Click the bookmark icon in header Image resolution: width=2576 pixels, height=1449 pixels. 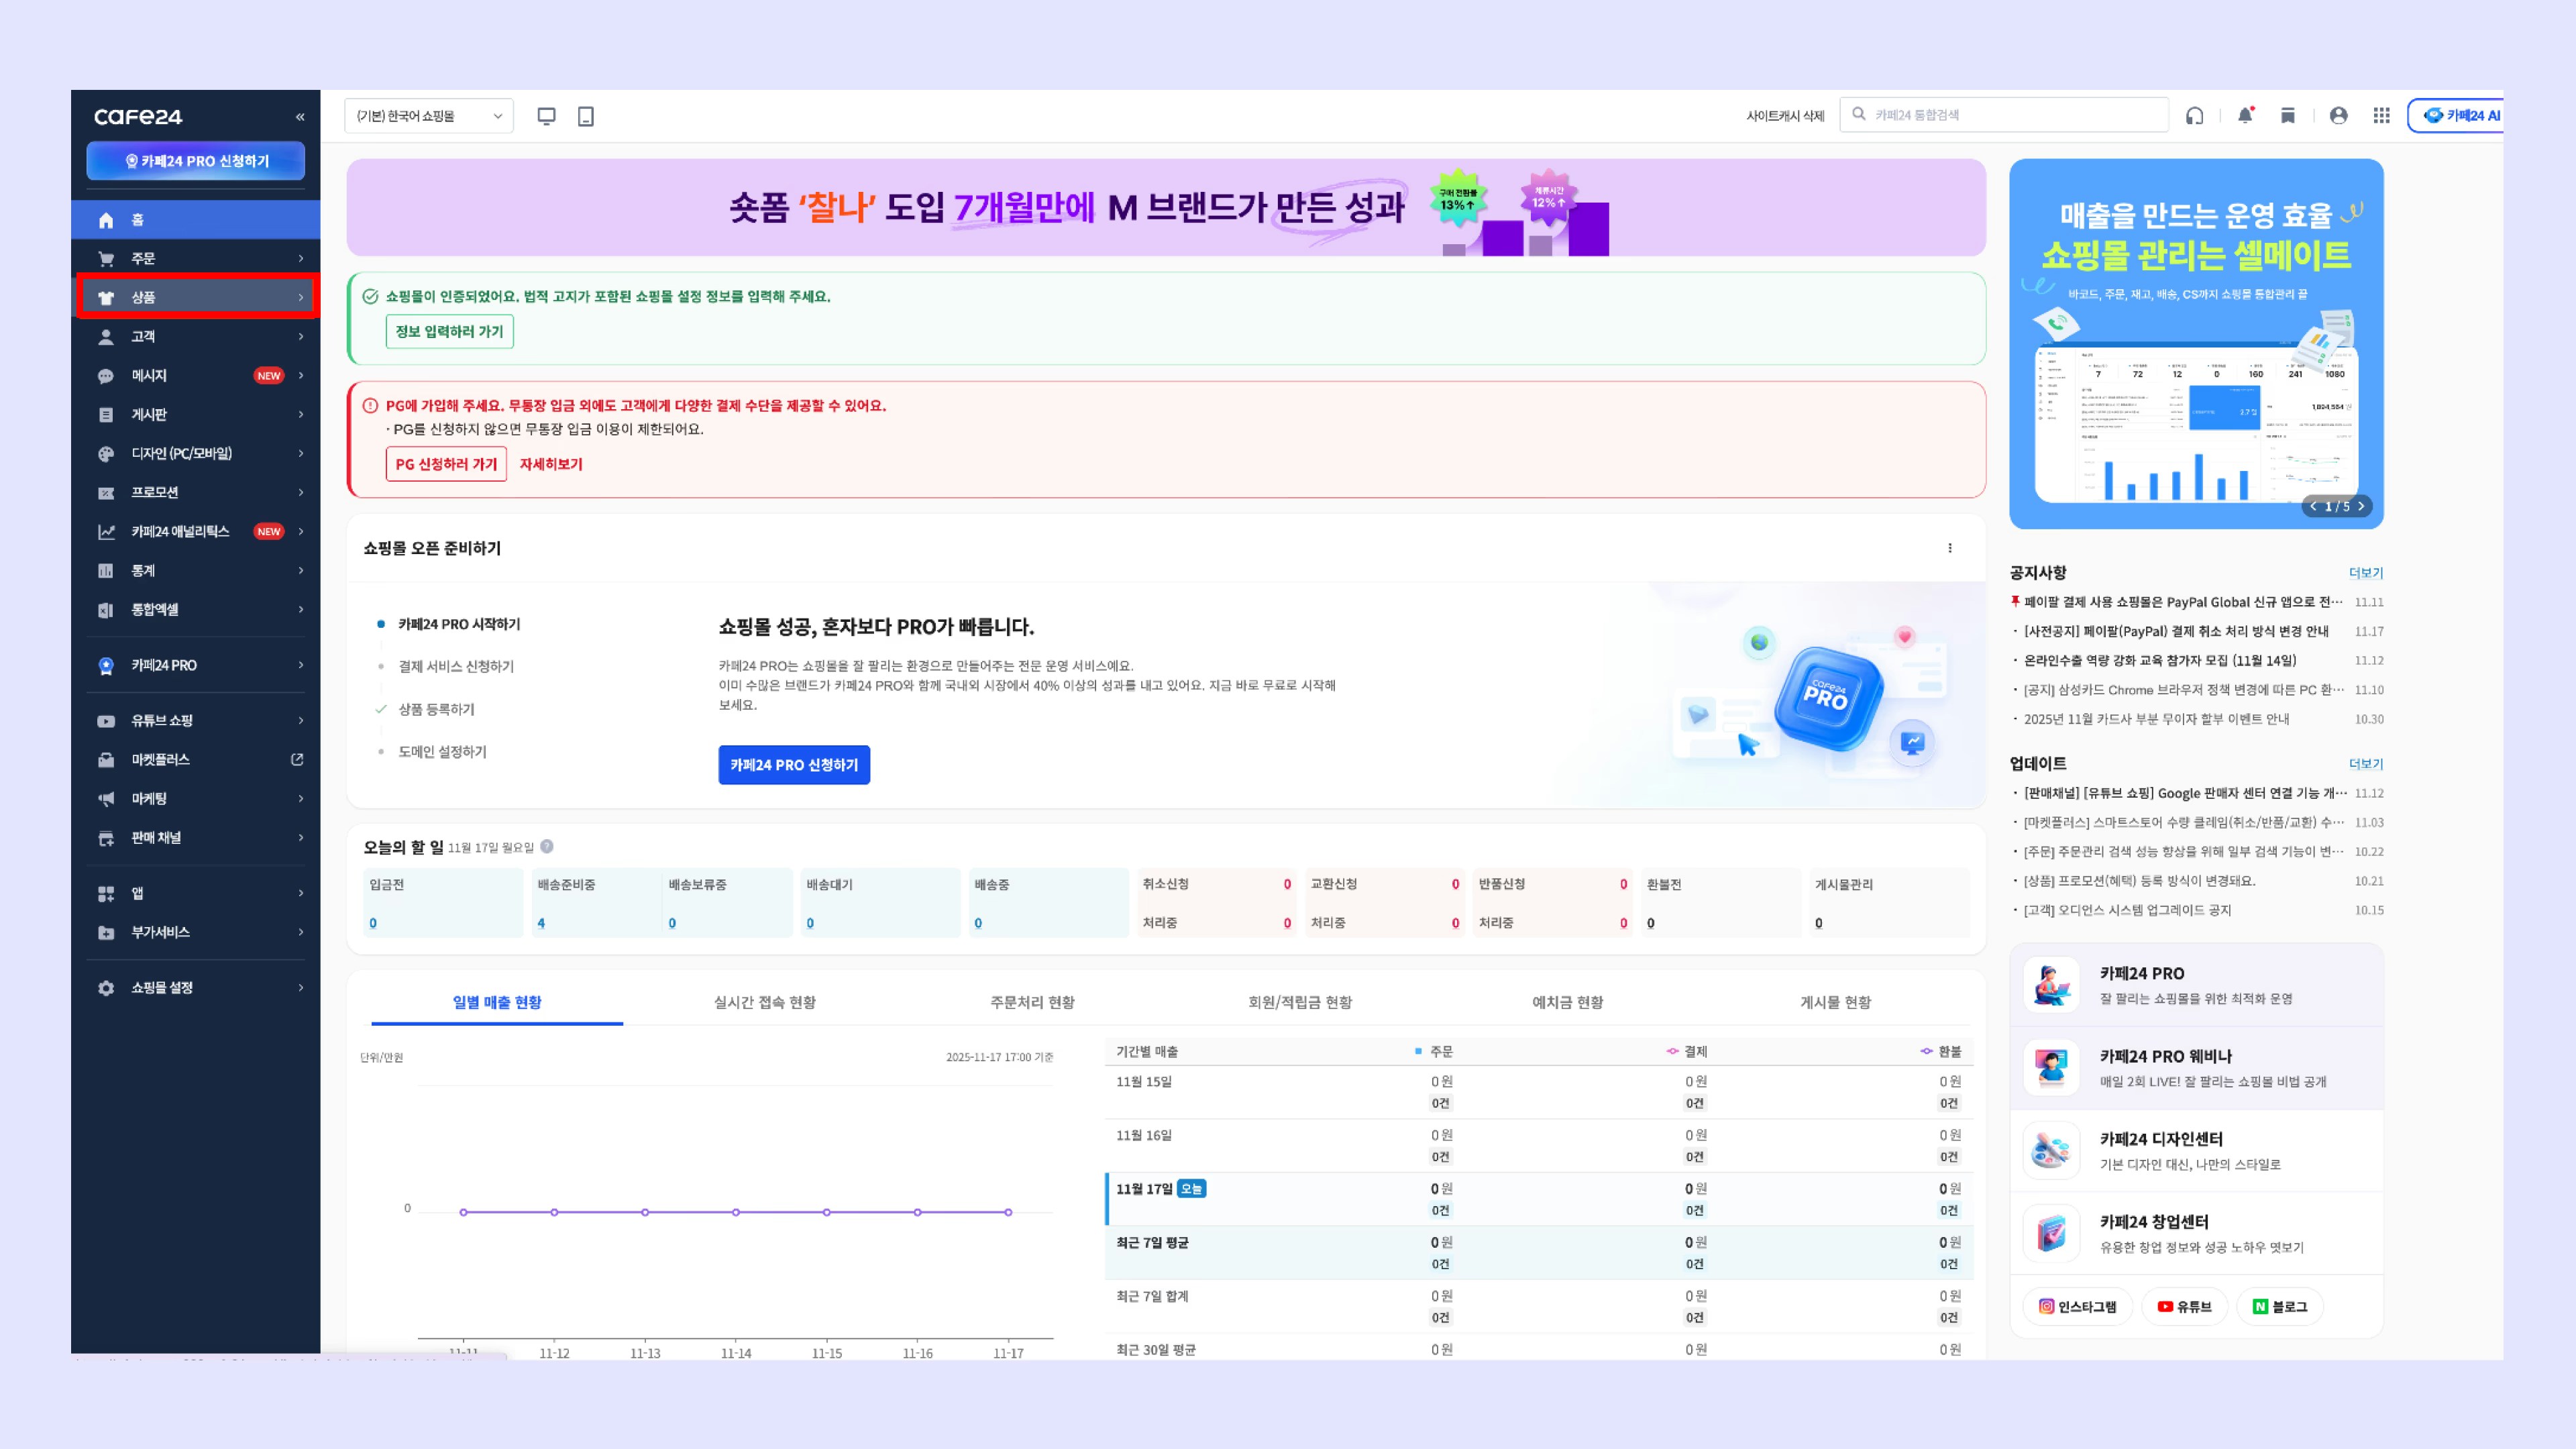tap(2288, 116)
